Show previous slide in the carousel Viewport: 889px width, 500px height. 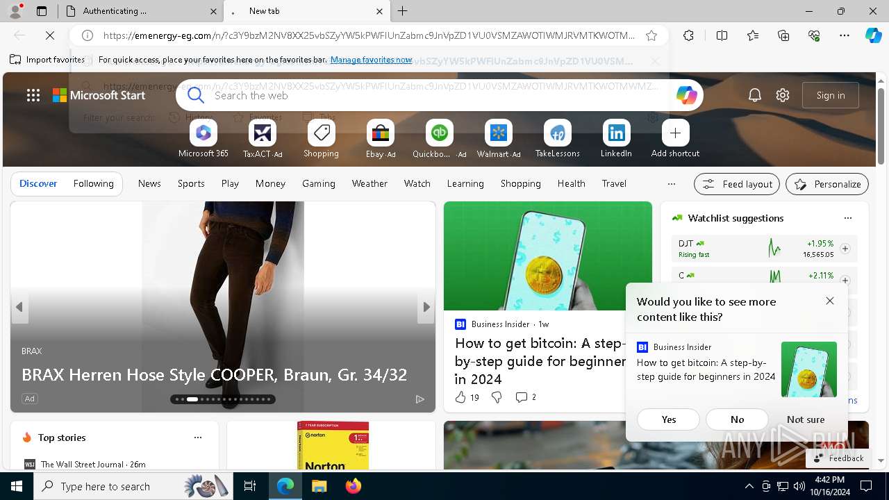pyautogui.click(x=19, y=307)
